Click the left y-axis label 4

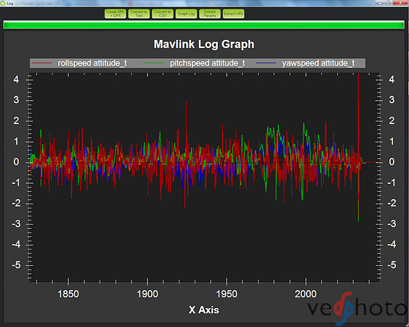[16, 79]
